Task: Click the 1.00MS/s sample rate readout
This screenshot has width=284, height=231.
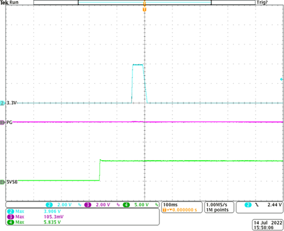Action: [x=217, y=205]
